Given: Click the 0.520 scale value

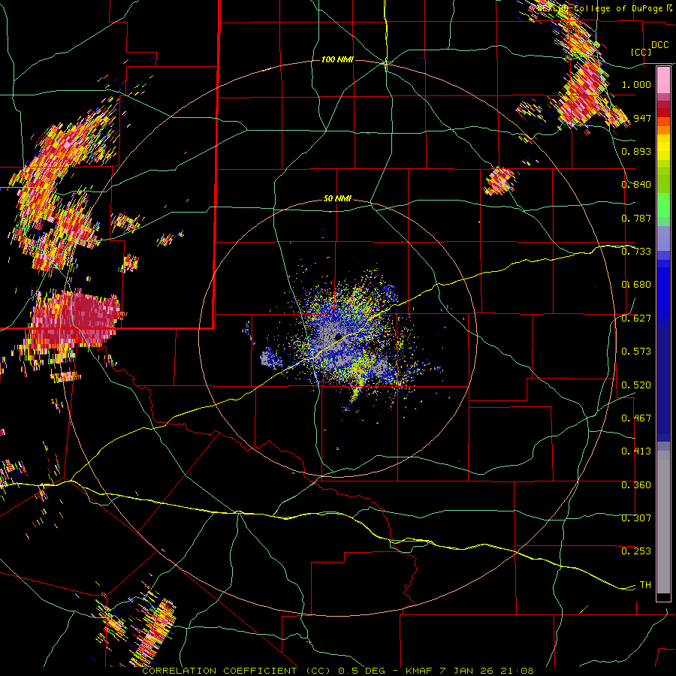Looking at the screenshot, I should (x=636, y=385).
